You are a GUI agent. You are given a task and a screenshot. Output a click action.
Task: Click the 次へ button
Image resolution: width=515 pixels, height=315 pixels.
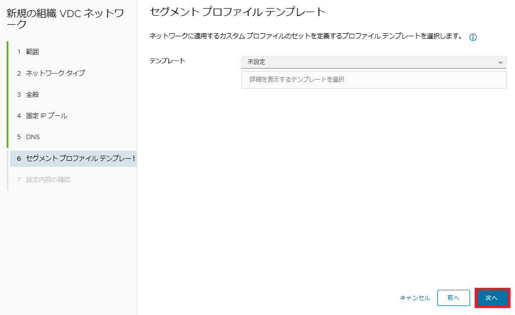[x=492, y=298]
